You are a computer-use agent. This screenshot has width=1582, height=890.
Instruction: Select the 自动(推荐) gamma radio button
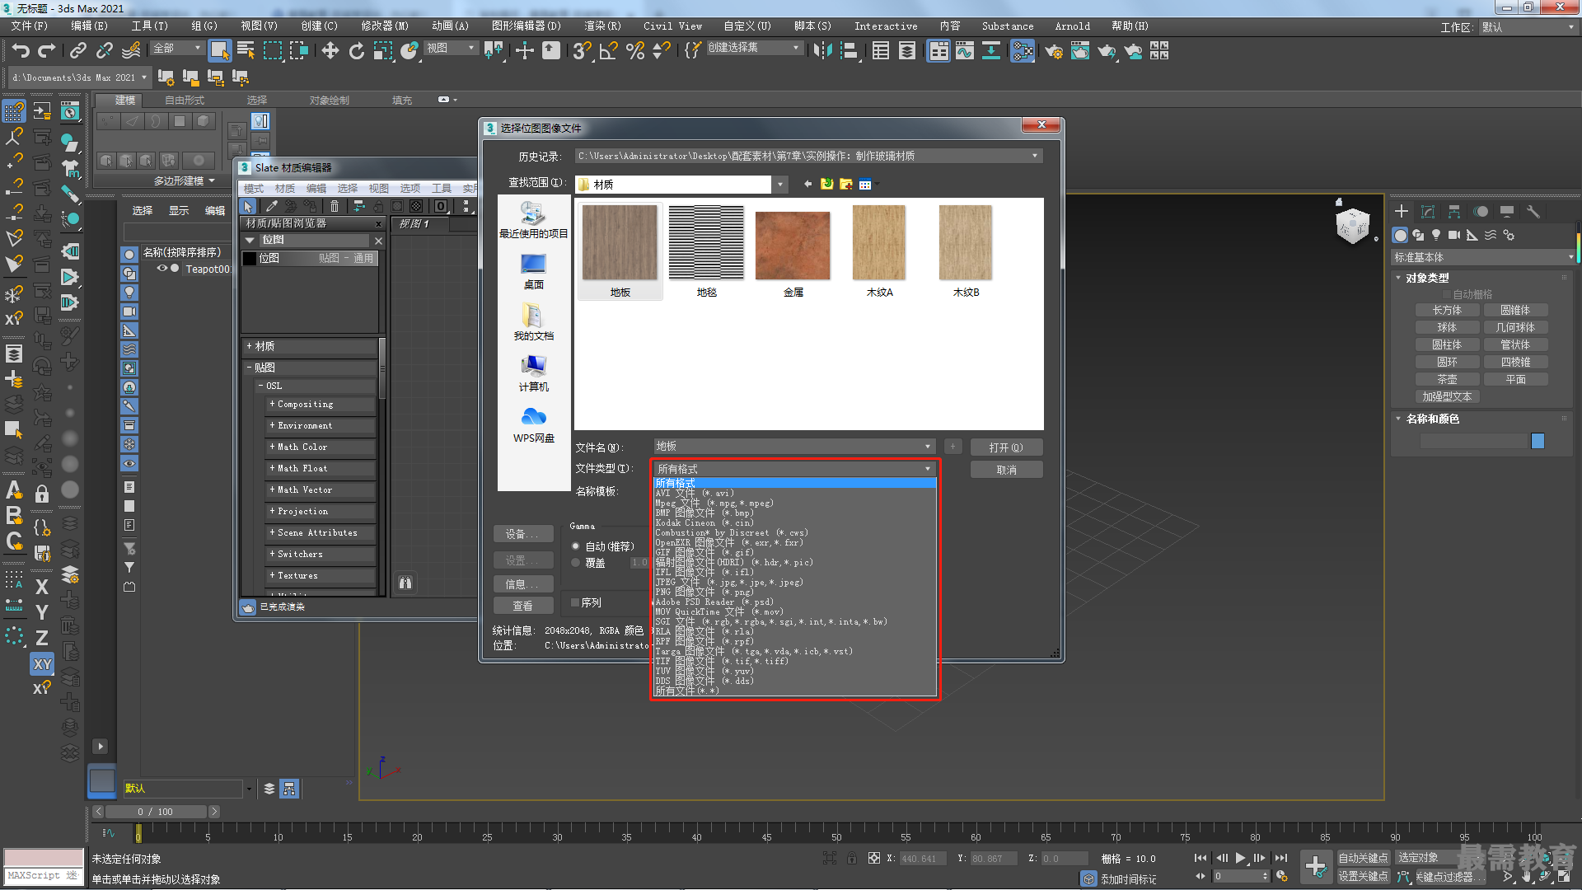point(576,546)
